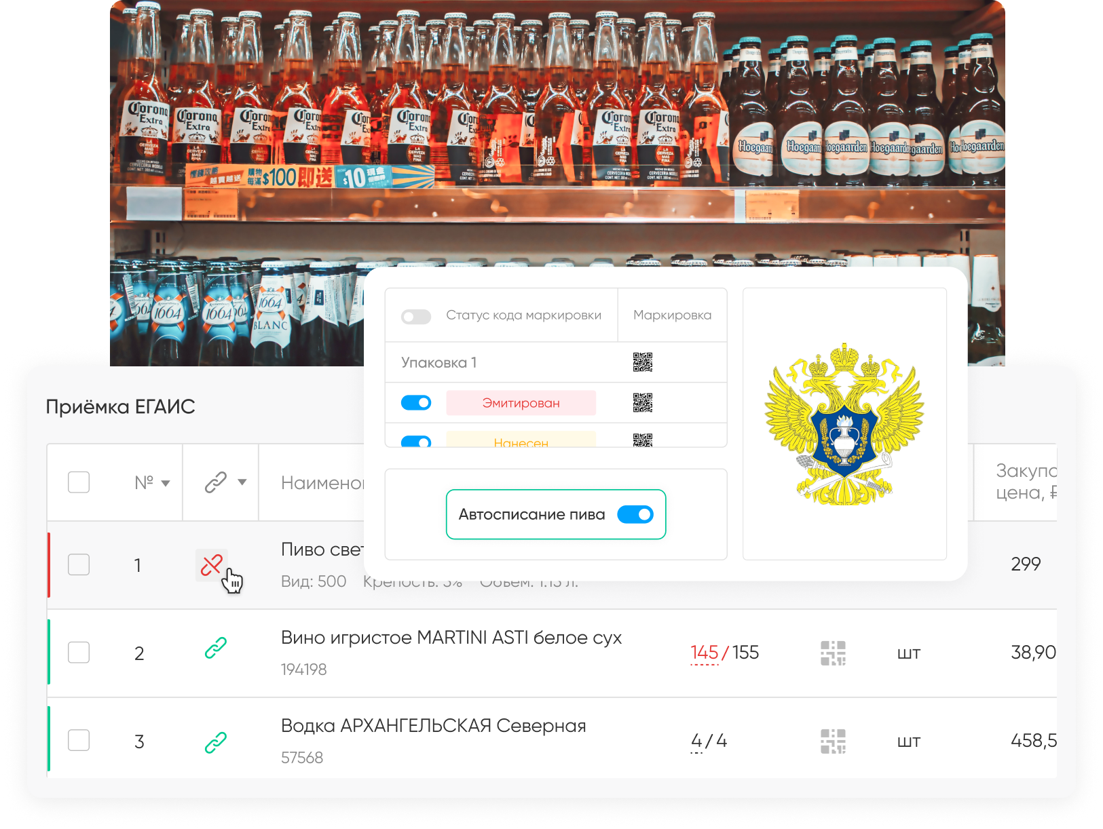
Task: Click the QR code next to Упаковка 1
Action: click(643, 362)
